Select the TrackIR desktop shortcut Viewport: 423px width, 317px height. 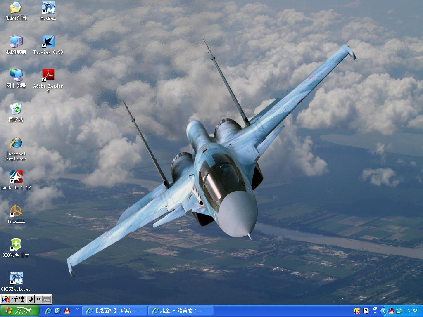tap(16, 214)
